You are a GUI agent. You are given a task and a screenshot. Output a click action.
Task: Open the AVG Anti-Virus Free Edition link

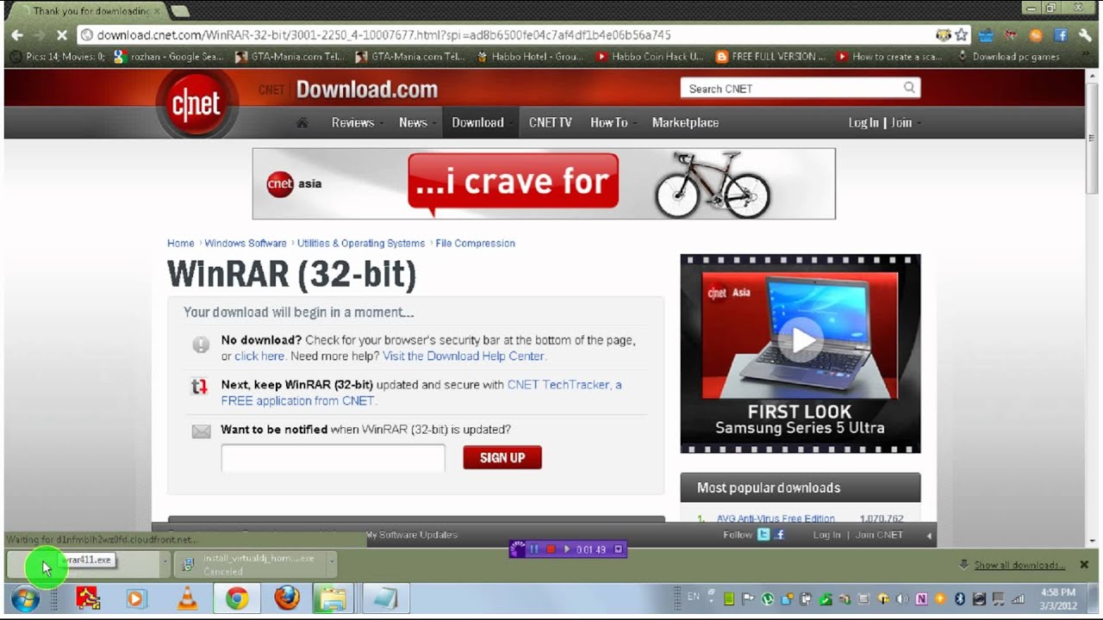[x=776, y=518]
